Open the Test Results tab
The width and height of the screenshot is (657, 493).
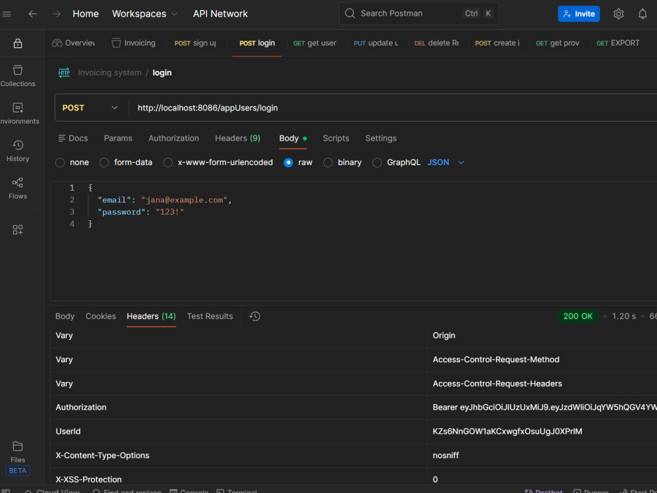(x=210, y=316)
